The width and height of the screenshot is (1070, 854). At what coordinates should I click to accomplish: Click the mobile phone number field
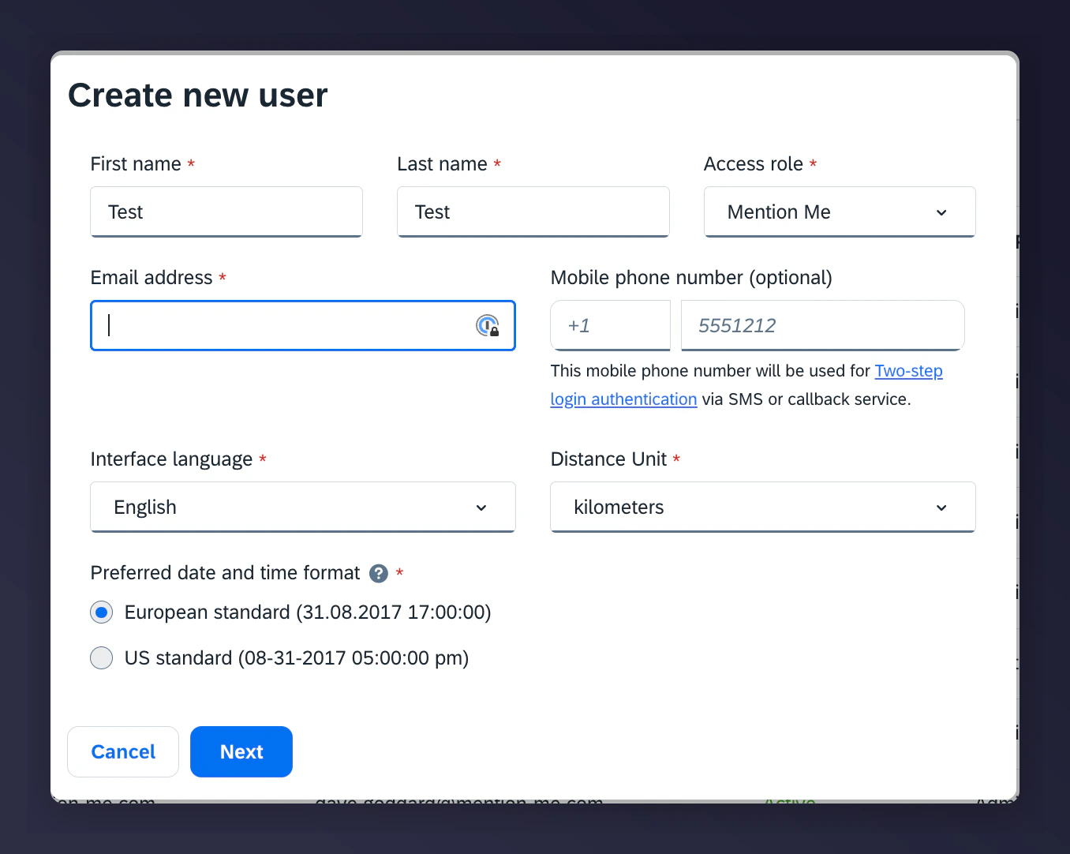(x=822, y=325)
